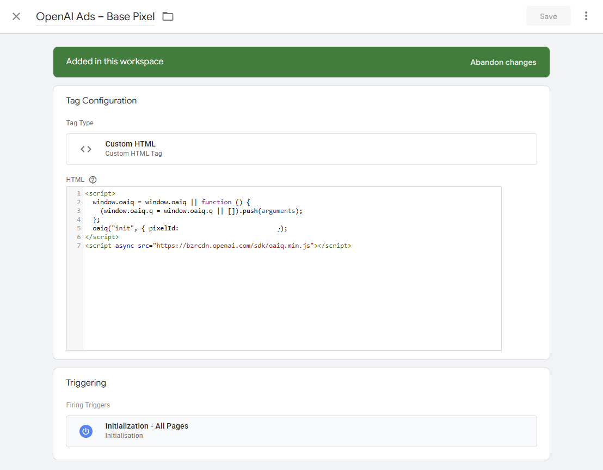Click the window.oaiq function line of code
603x470 pixels.
click(x=171, y=202)
